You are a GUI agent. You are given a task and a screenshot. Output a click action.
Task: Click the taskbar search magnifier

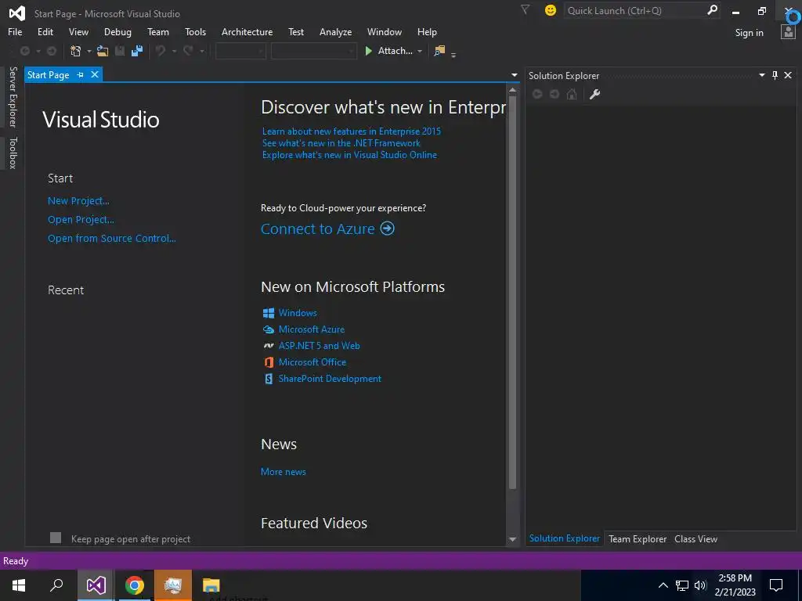(x=56, y=585)
